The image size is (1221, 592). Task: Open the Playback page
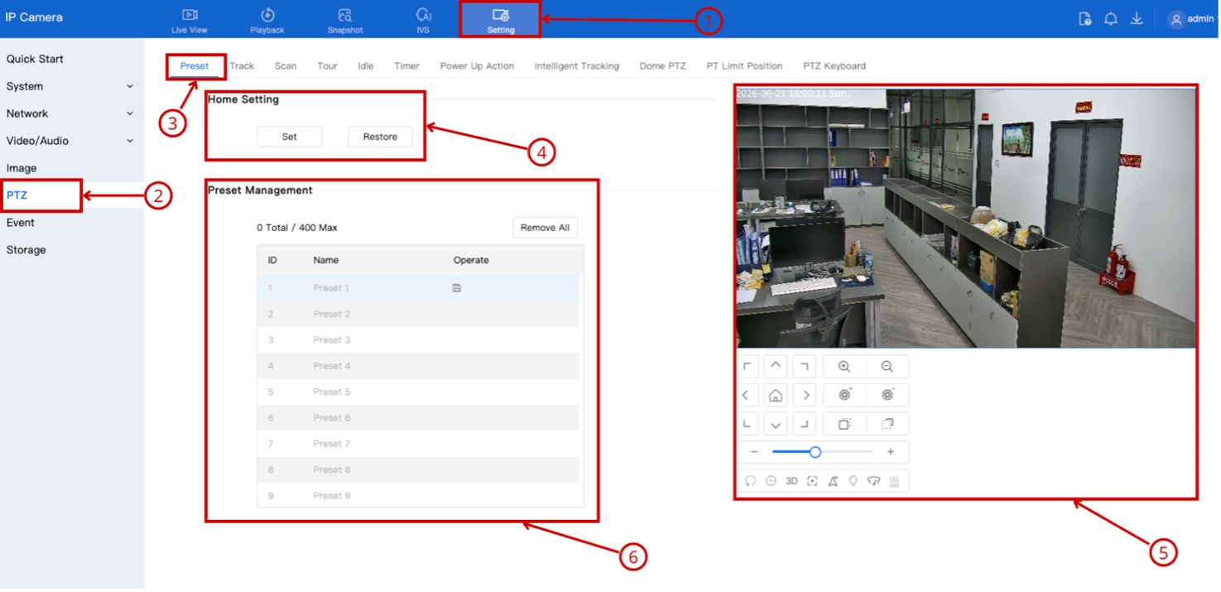[267, 20]
